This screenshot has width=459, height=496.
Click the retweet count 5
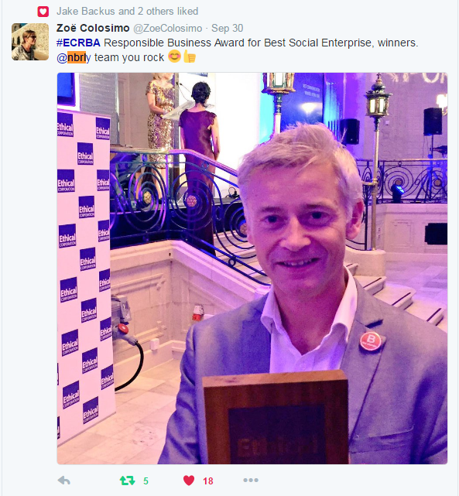click(x=146, y=481)
